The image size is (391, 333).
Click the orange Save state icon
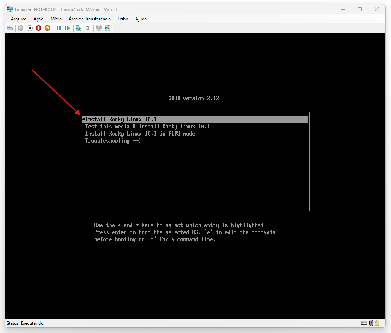click(47, 28)
